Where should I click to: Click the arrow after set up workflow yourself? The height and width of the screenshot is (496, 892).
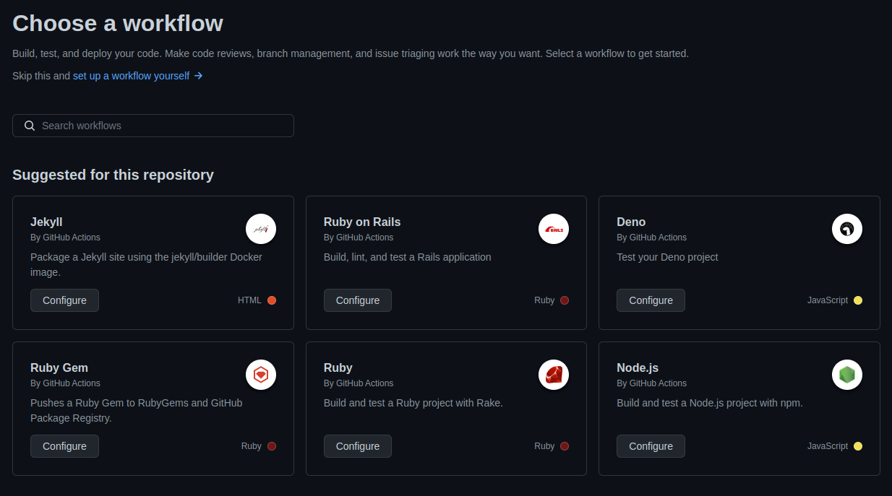(199, 76)
